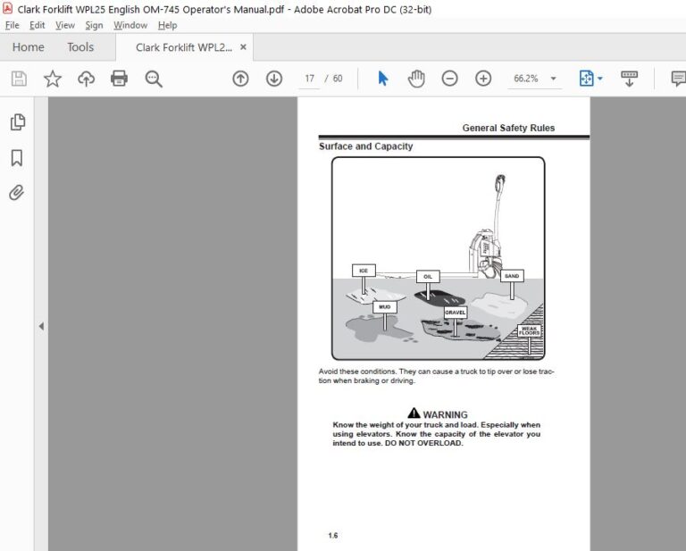
Task: Open the View menu
Action: click(x=64, y=25)
